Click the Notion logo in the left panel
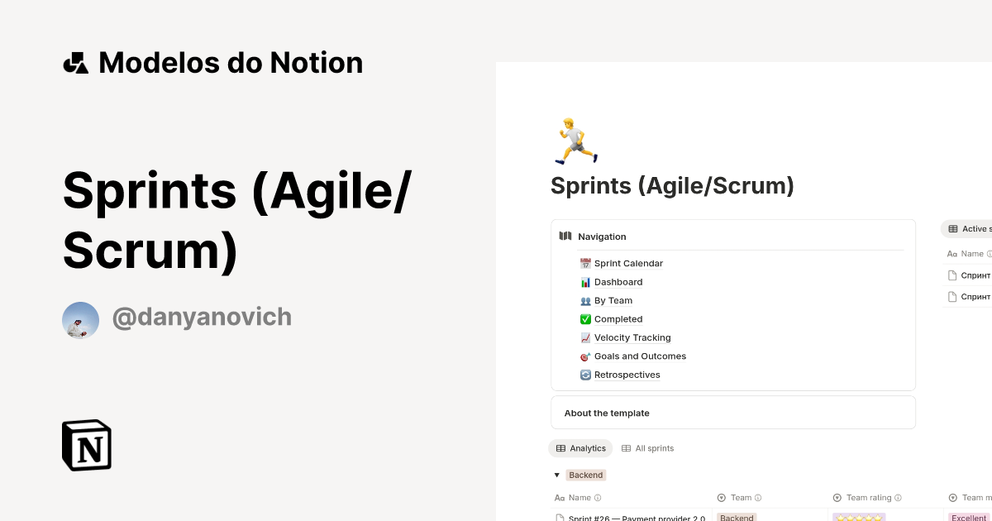The height and width of the screenshot is (521, 992). pos(86,445)
